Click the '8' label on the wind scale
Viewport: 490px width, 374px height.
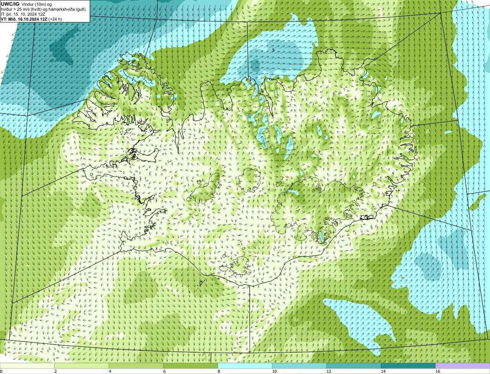(219, 371)
